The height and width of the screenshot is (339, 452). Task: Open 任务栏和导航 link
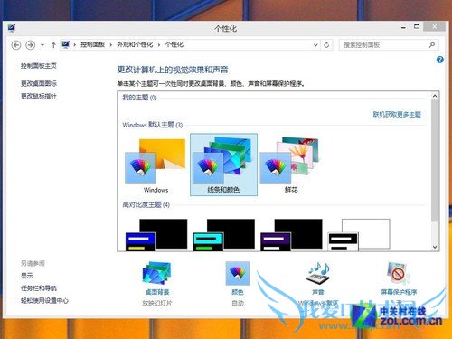[x=39, y=288]
